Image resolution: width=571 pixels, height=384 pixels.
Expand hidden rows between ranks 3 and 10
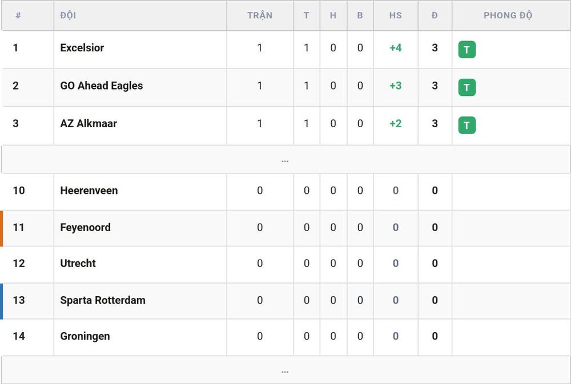coord(285,159)
